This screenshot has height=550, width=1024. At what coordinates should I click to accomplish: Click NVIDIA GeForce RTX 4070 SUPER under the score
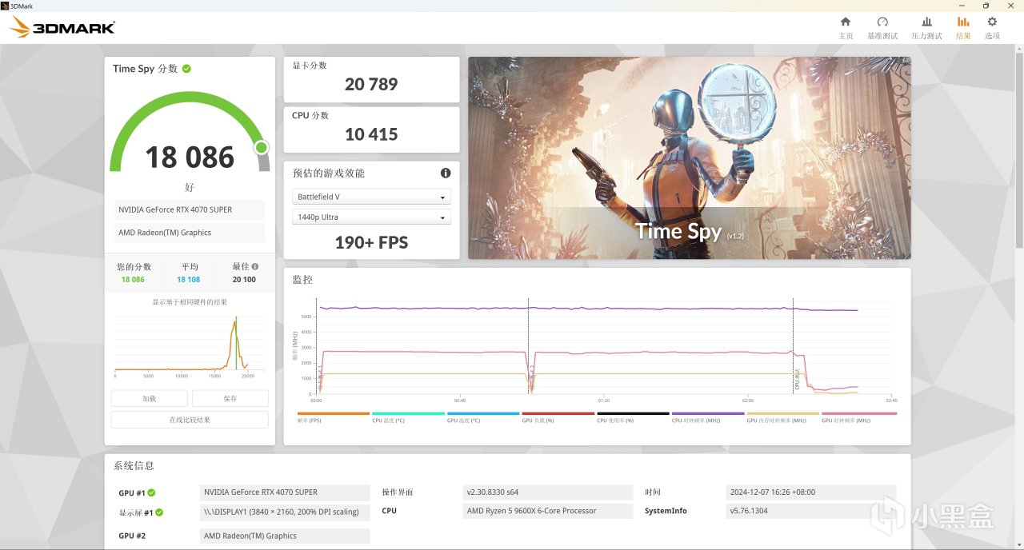click(x=190, y=209)
